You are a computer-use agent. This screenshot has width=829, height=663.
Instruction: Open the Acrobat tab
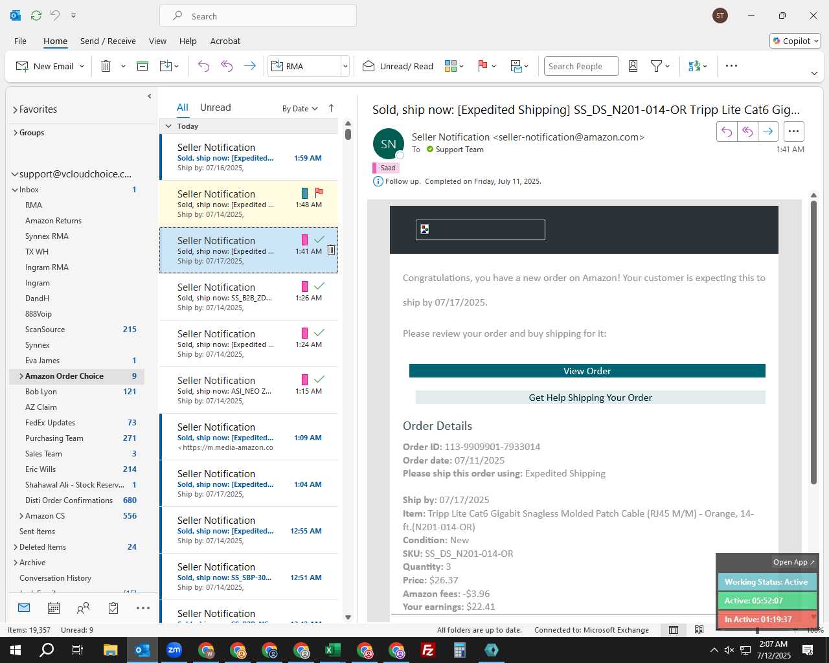pos(225,41)
